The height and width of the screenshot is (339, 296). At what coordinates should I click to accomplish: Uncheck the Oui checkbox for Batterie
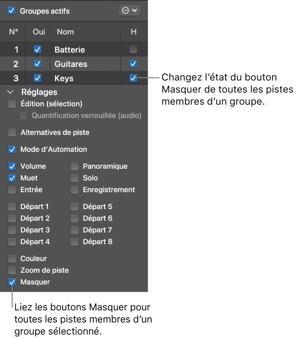tap(37, 50)
